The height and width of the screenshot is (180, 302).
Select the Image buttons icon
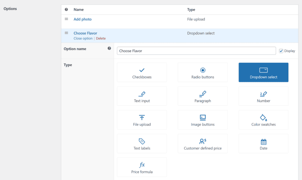(x=203, y=118)
